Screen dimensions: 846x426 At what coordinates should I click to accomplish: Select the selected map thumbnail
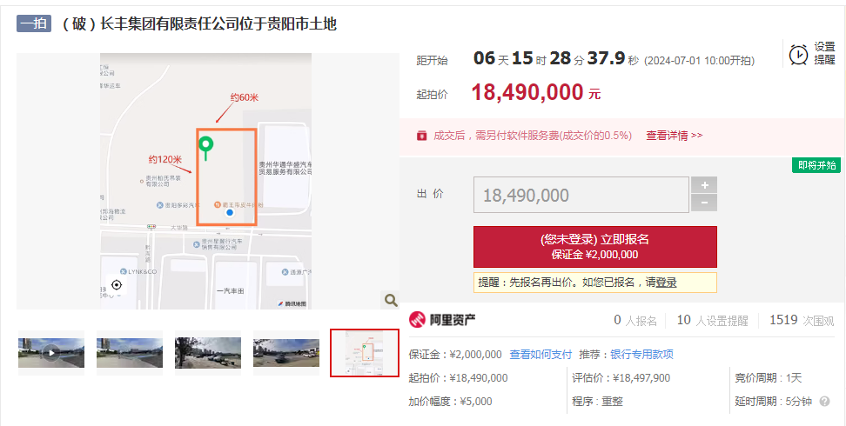(365, 353)
